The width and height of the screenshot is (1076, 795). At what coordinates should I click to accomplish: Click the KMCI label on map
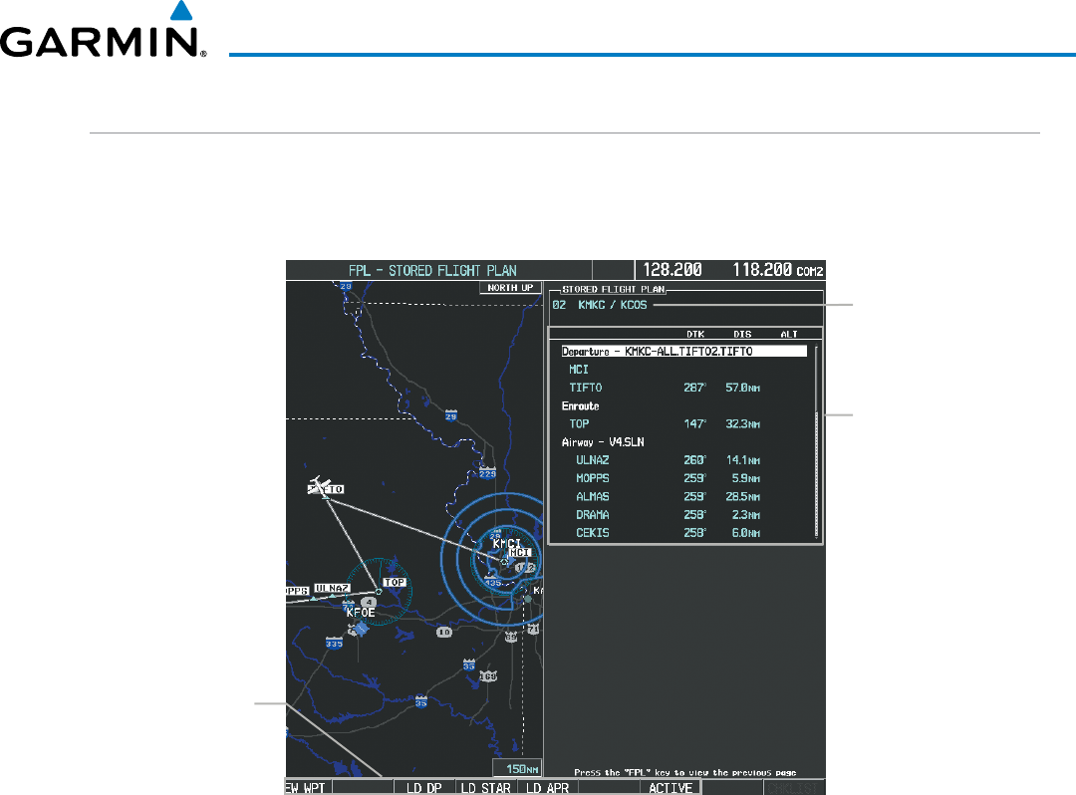tap(506, 543)
